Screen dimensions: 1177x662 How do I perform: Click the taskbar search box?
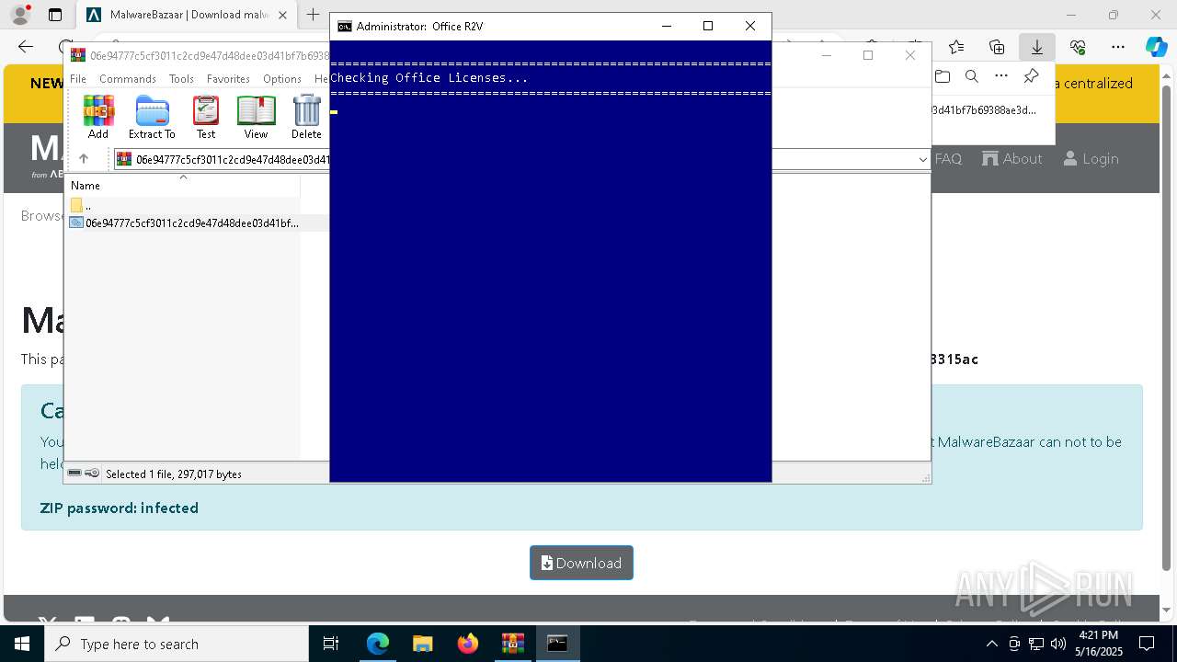(x=177, y=644)
